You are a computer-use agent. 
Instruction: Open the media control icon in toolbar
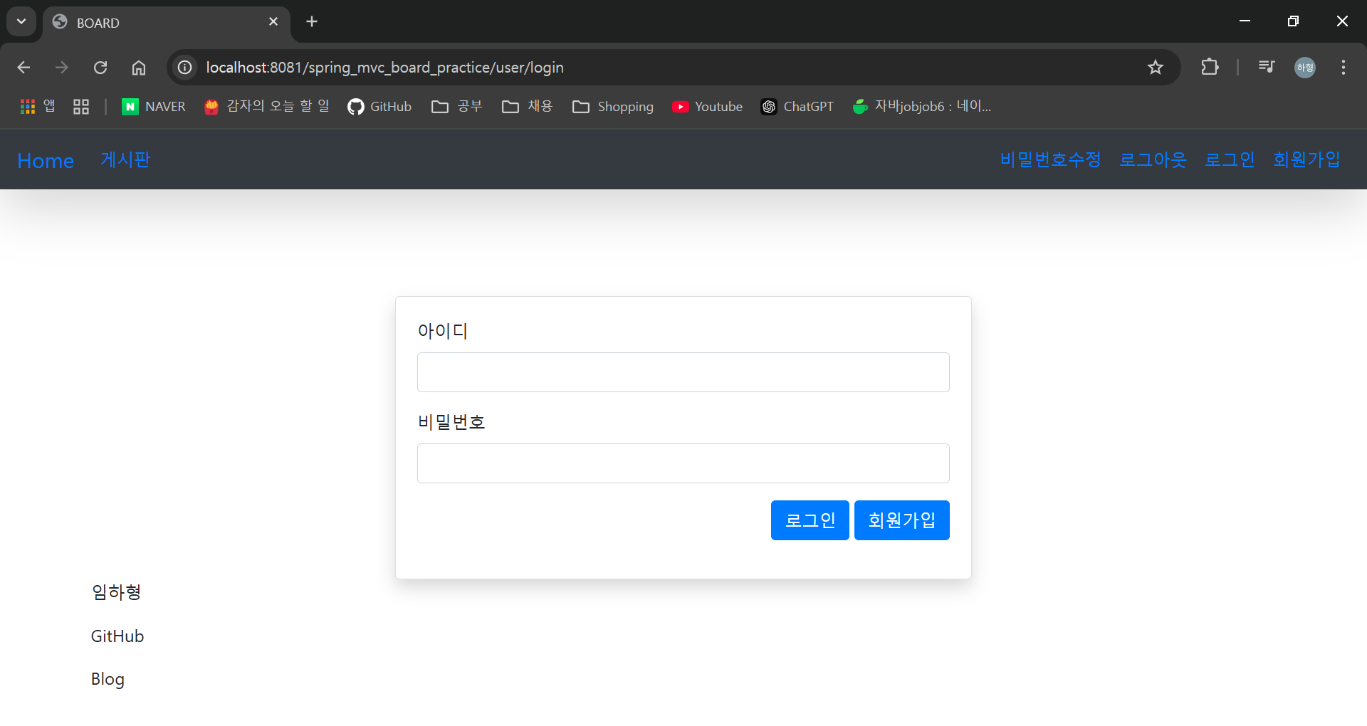coord(1267,68)
